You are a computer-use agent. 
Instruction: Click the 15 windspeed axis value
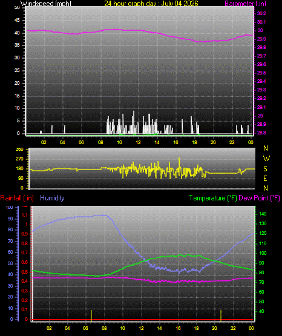17,96
